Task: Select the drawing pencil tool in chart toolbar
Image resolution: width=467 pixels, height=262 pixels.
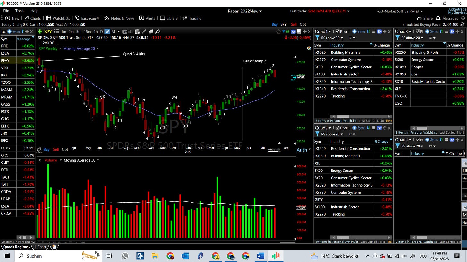Action: pyautogui.click(x=144, y=31)
